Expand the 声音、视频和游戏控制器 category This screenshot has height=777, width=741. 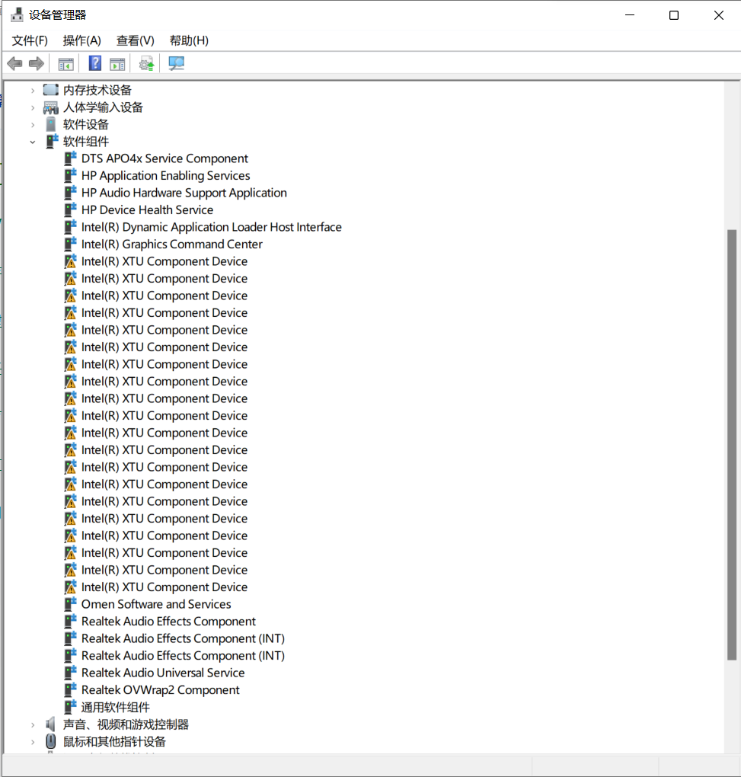tap(33, 724)
